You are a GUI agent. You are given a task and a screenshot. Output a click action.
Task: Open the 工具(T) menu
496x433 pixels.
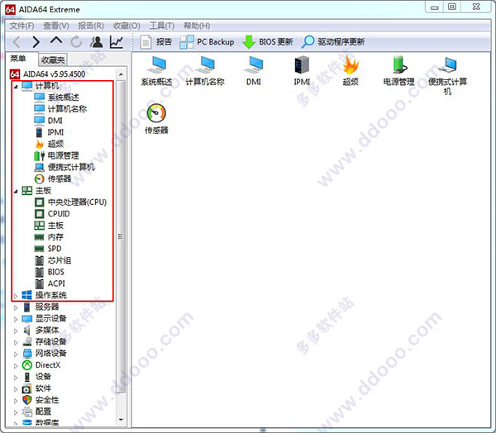click(x=162, y=26)
